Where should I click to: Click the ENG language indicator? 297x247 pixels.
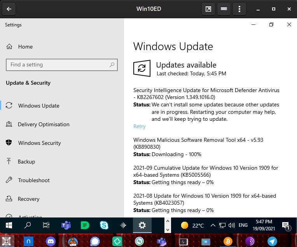tap(243, 225)
